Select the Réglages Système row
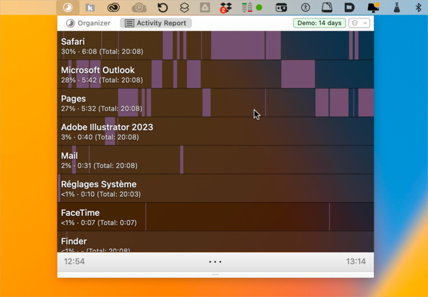This screenshot has height=297, width=428. click(x=216, y=188)
